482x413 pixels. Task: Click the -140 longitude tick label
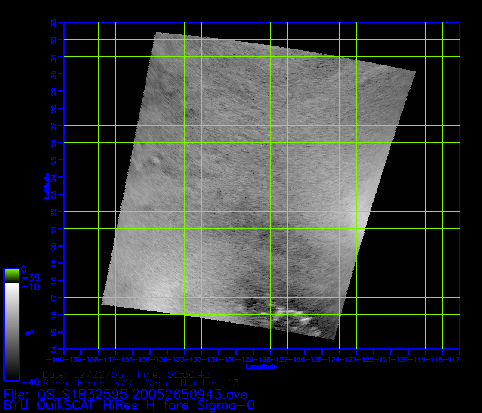click(55, 359)
